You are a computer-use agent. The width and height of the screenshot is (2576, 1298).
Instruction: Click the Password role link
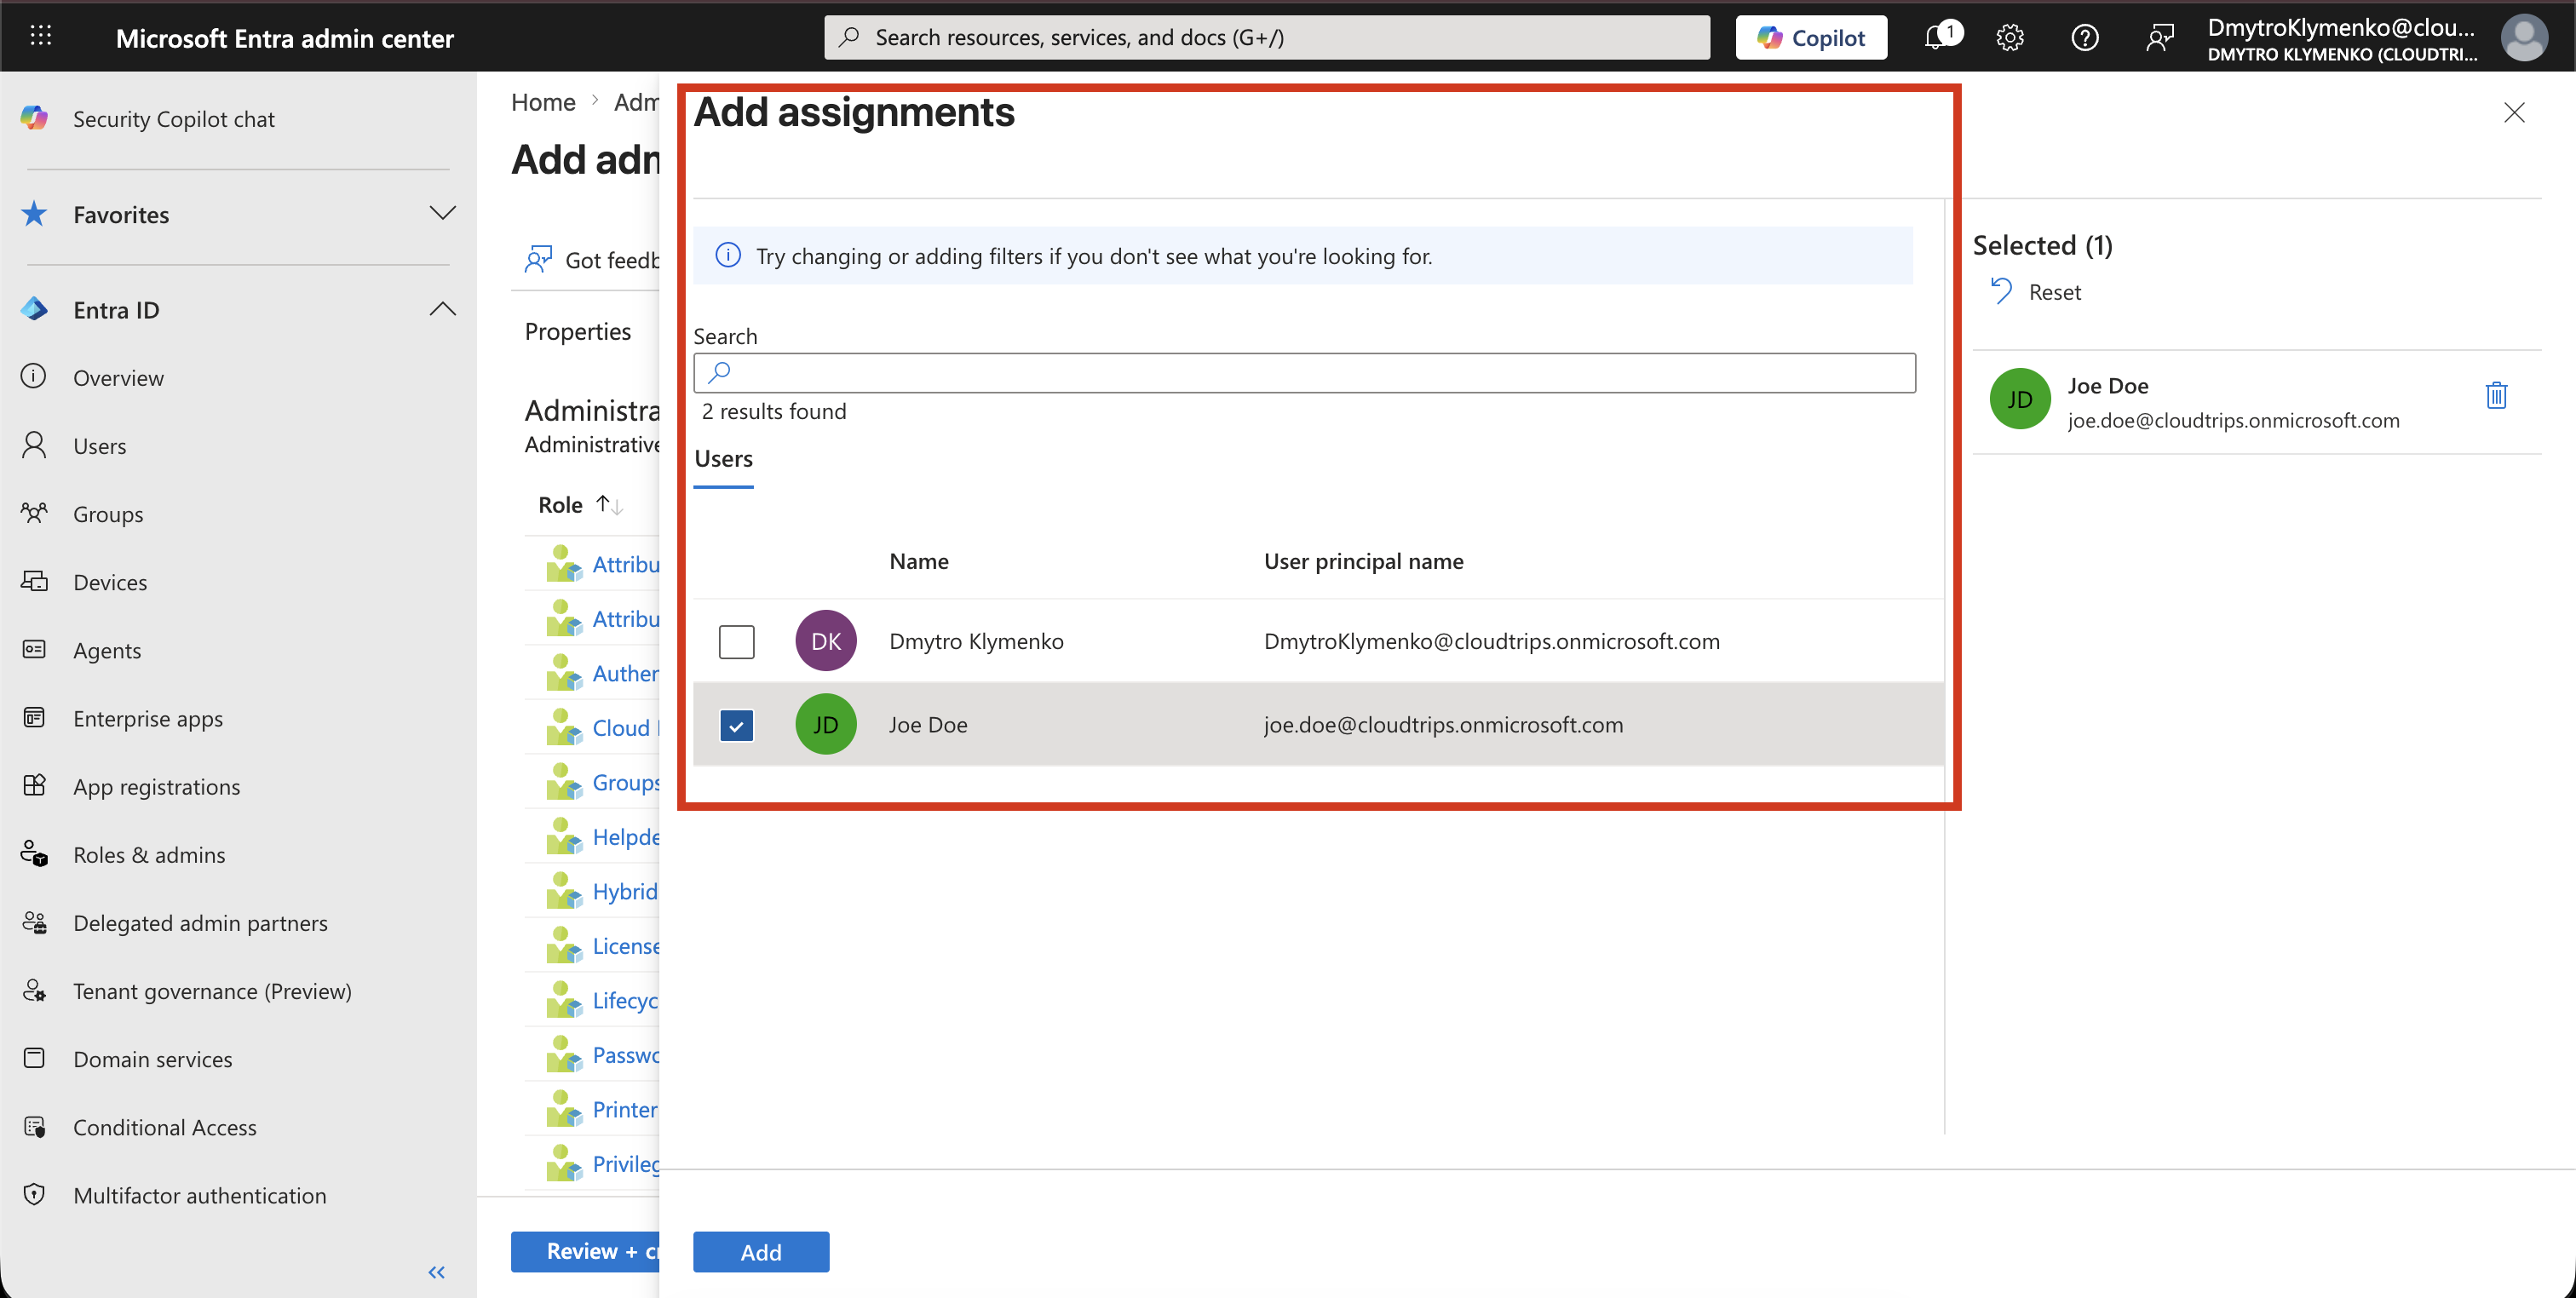click(x=626, y=1055)
